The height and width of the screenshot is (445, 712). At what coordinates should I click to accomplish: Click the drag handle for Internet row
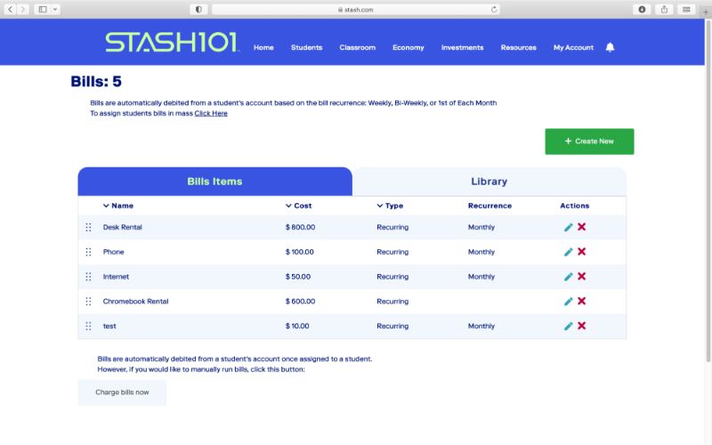click(x=88, y=277)
